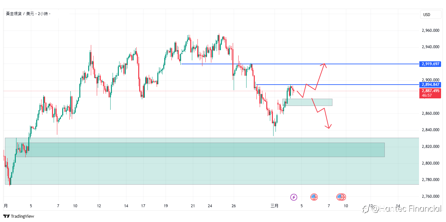The height and width of the screenshot is (222, 446).
Task: Click the 三月 date label on time axis
Action: tap(274, 206)
